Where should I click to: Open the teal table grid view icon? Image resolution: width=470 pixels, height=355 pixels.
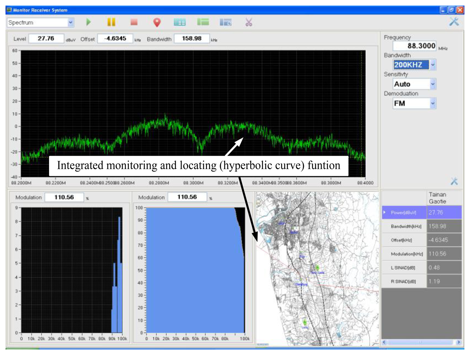(179, 22)
